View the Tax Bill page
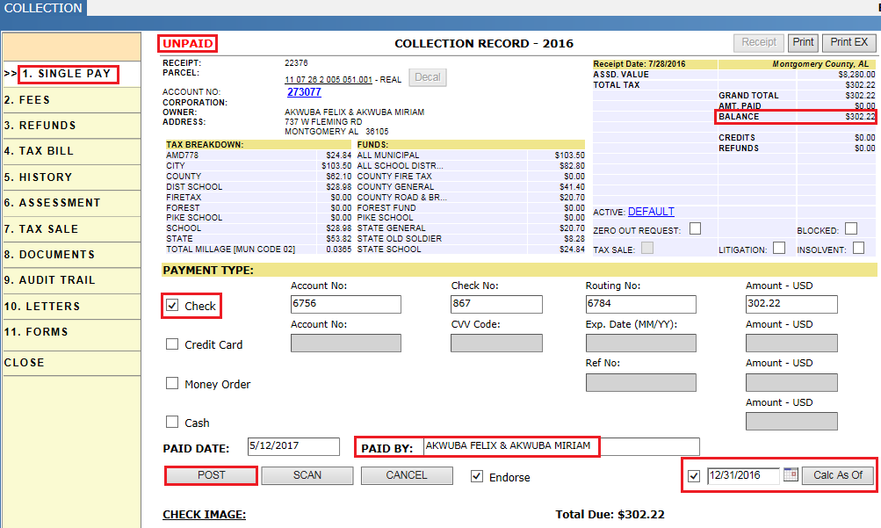Viewport: 881px width, 528px height. coord(72,152)
